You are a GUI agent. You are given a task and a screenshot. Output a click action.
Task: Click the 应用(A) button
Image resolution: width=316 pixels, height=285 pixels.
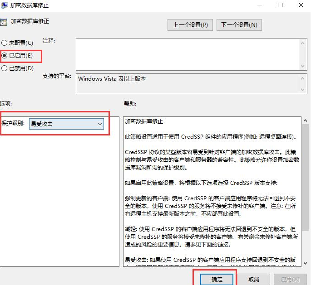289,280
